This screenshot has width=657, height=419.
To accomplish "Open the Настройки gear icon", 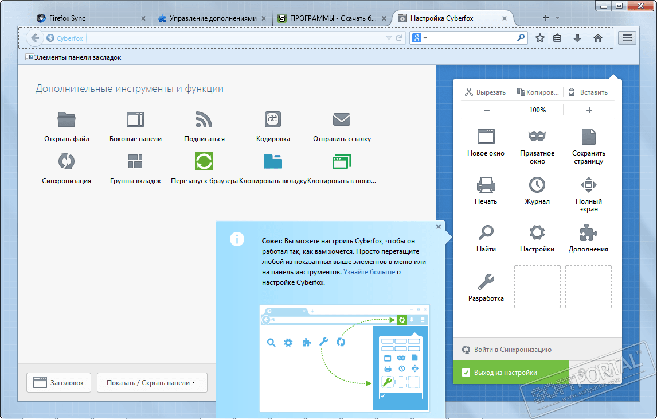I will coord(537,233).
